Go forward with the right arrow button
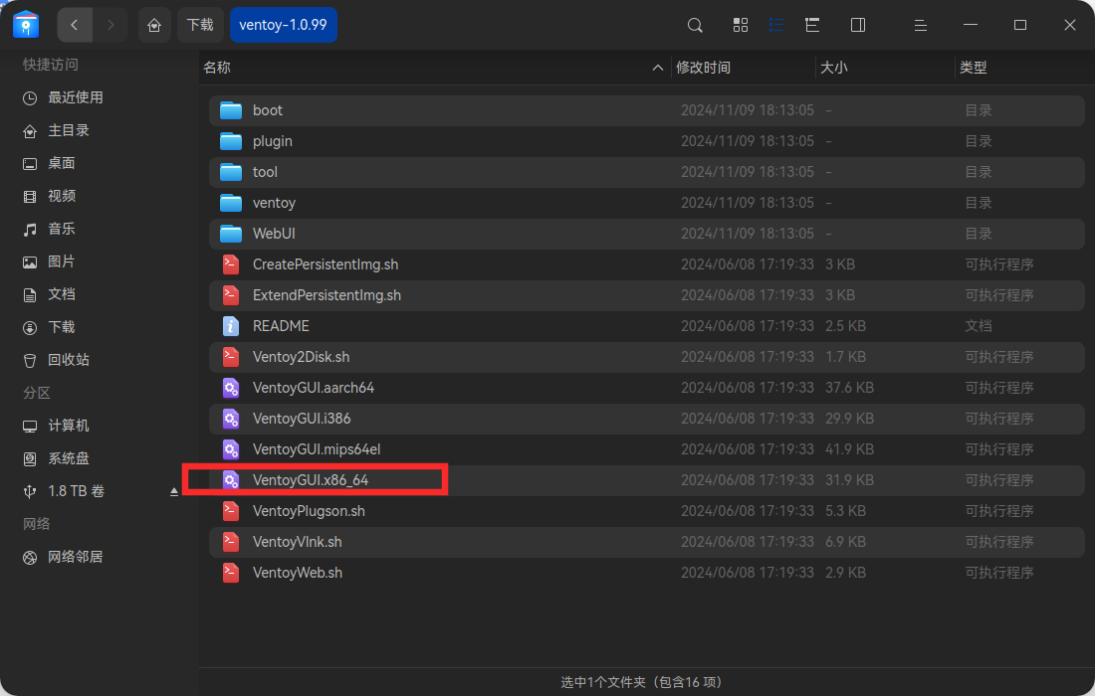 click(x=110, y=25)
